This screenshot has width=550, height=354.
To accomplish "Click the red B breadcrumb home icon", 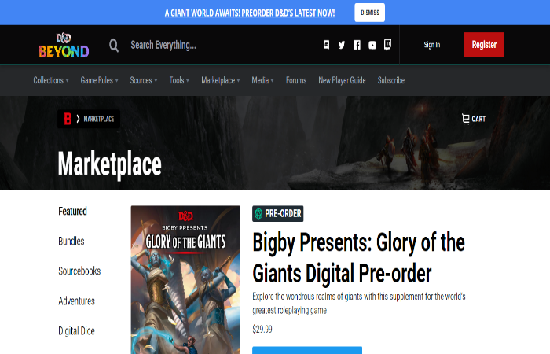I will [x=68, y=119].
